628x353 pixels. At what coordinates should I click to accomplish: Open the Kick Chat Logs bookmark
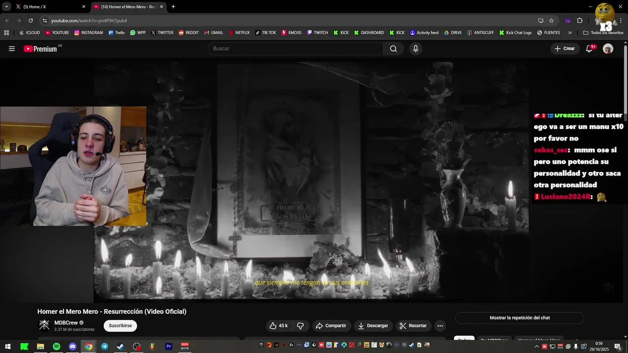[515, 33]
